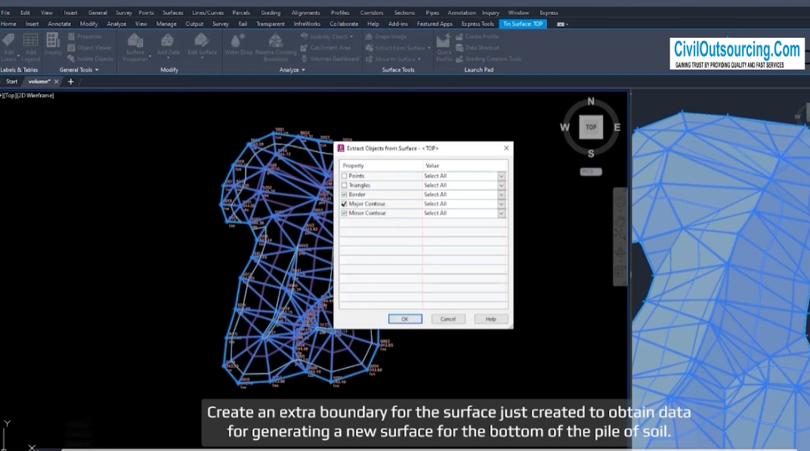Image resolution: width=810 pixels, height=451 pixels.
Task: Close the volume* drawing tab
Action: [x=57, y=81]
